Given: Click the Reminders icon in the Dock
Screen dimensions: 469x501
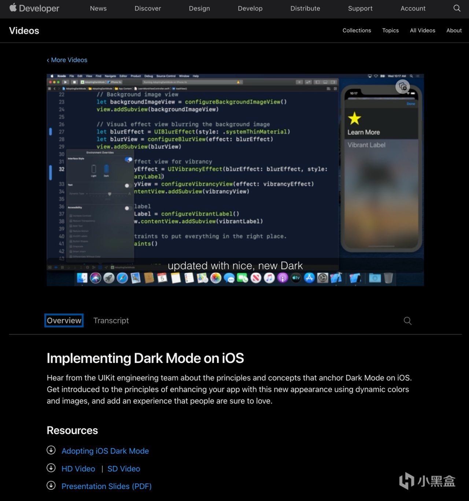Looking at the screenshot, I should 189,278.
